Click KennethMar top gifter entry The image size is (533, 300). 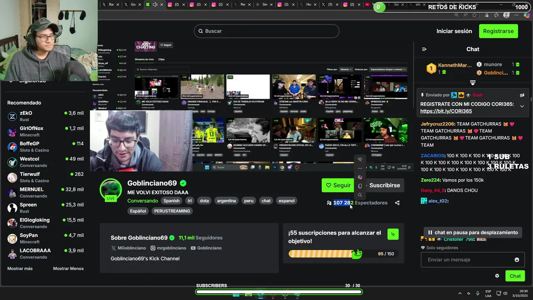point(450,69)
